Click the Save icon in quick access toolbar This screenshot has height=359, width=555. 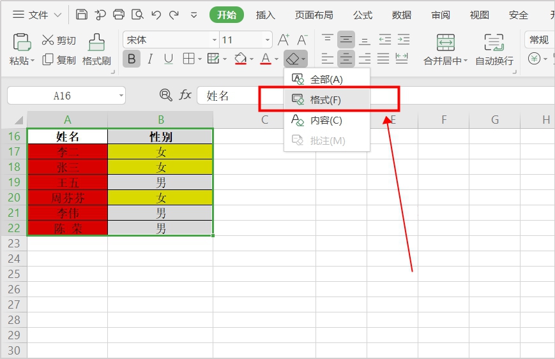pos(82,15)
